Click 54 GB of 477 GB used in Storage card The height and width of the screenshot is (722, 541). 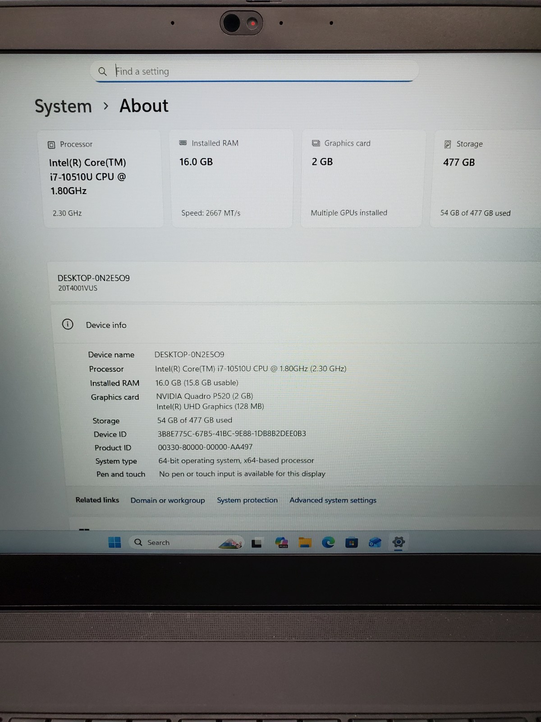tap(475, 213)
